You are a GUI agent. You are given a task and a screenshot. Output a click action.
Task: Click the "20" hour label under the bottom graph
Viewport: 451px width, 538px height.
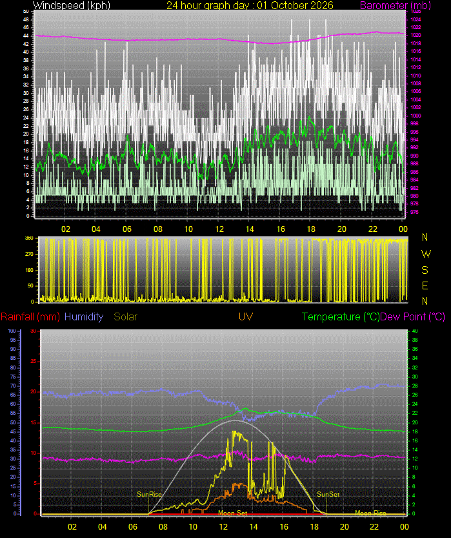coord(344,526)
